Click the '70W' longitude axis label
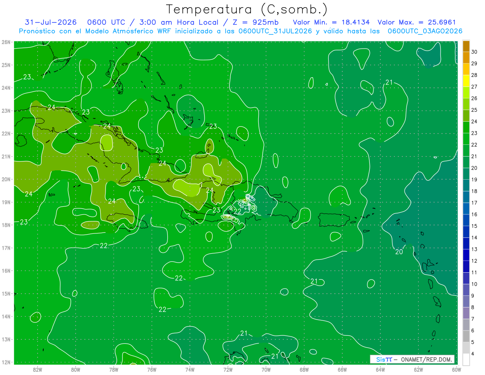485x375 pixels. point(266,369)
